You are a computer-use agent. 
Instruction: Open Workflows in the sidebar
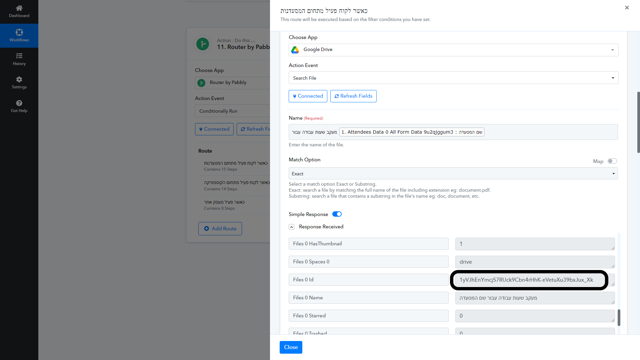pyautogui.click(x=19, y=35)
